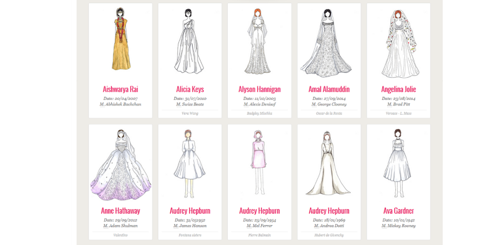The image size is (494, 245).
Task: Select Alicia Keys one-shoulder gown sketch
Action: click(x=189, y=41)
